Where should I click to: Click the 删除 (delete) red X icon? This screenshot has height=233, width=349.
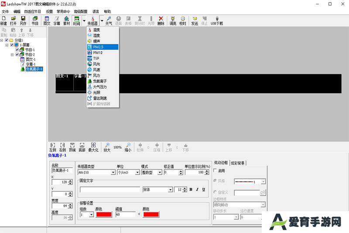click(161, 21)
